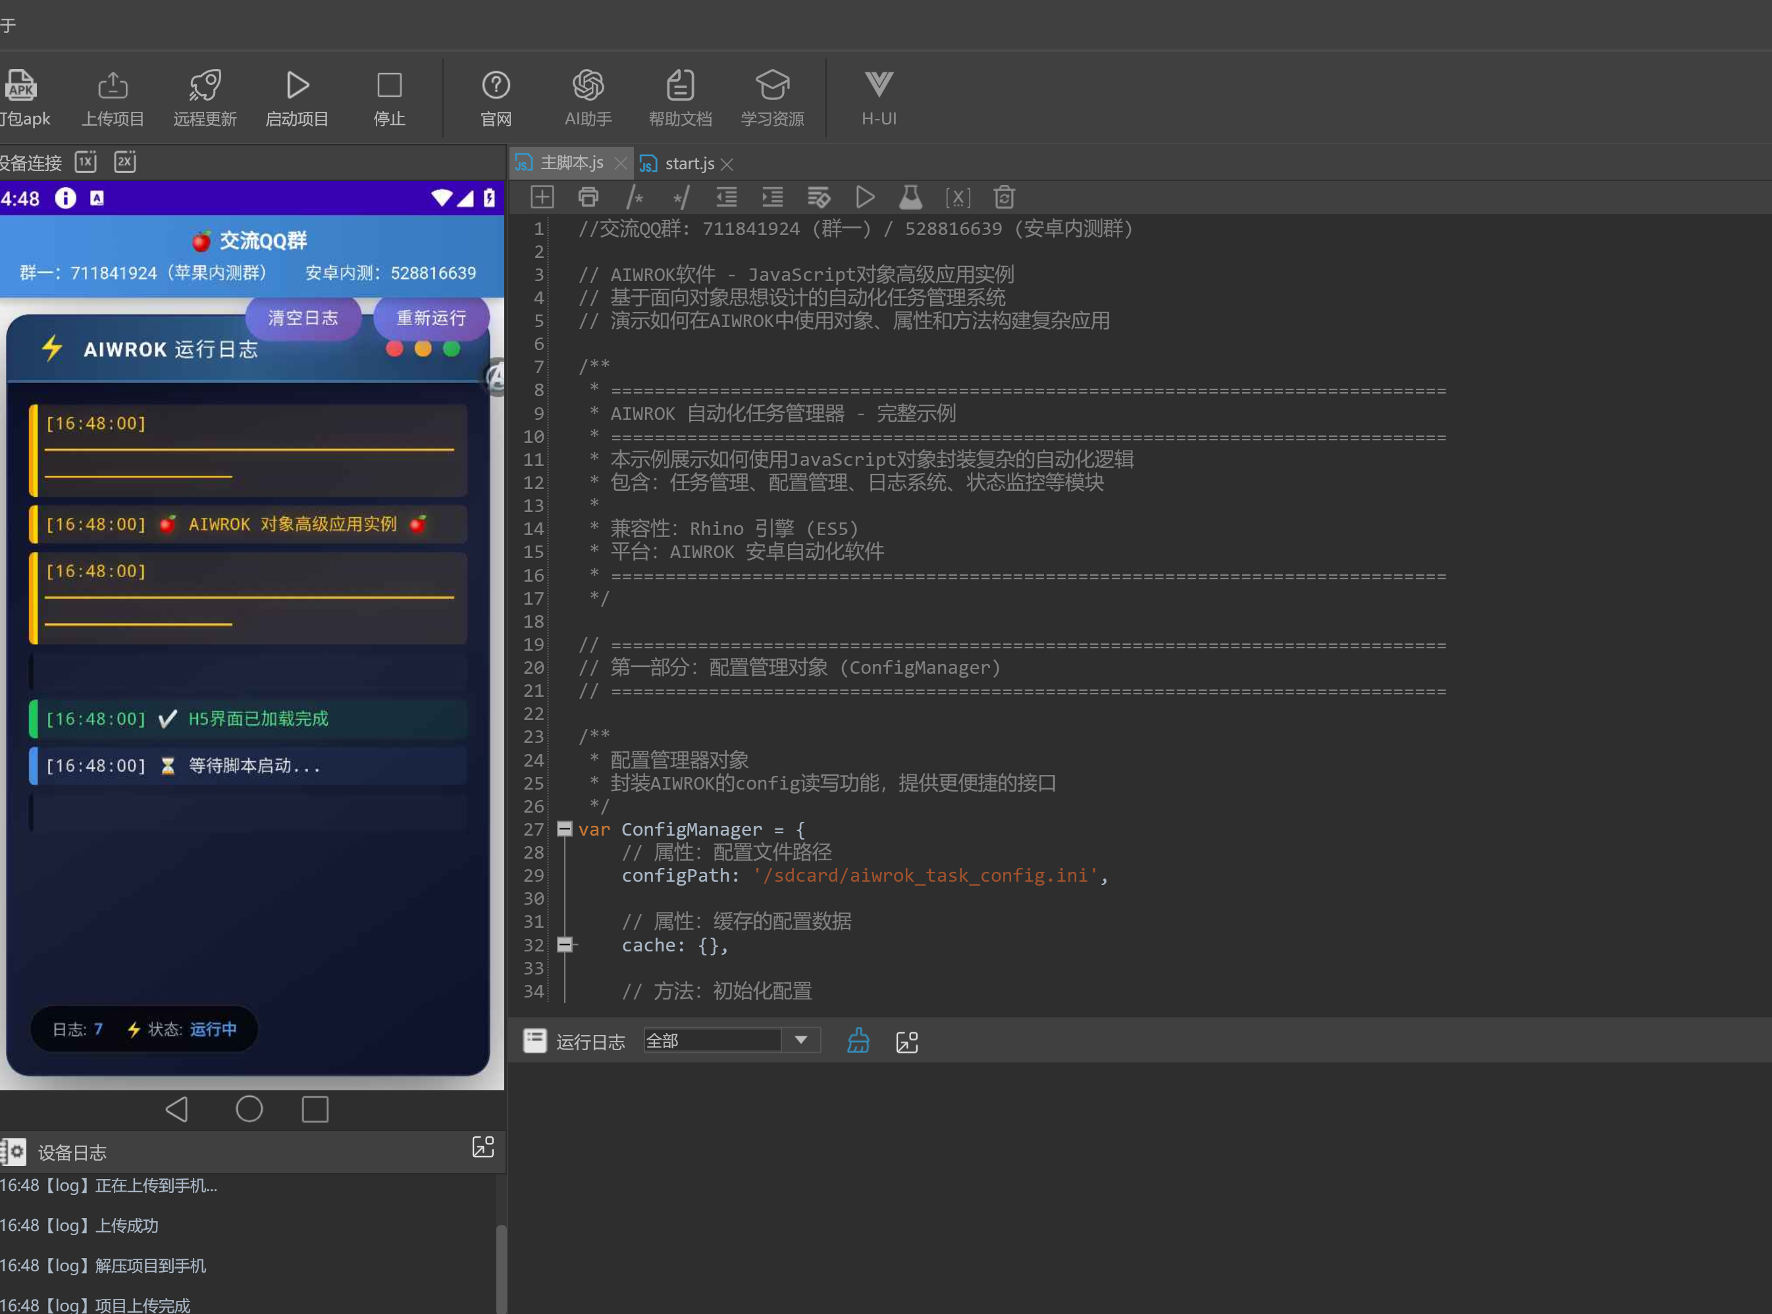Screen dimensions: 1772x1314
Task: Click line number 1 in the gutter
Action: (538, 229)
